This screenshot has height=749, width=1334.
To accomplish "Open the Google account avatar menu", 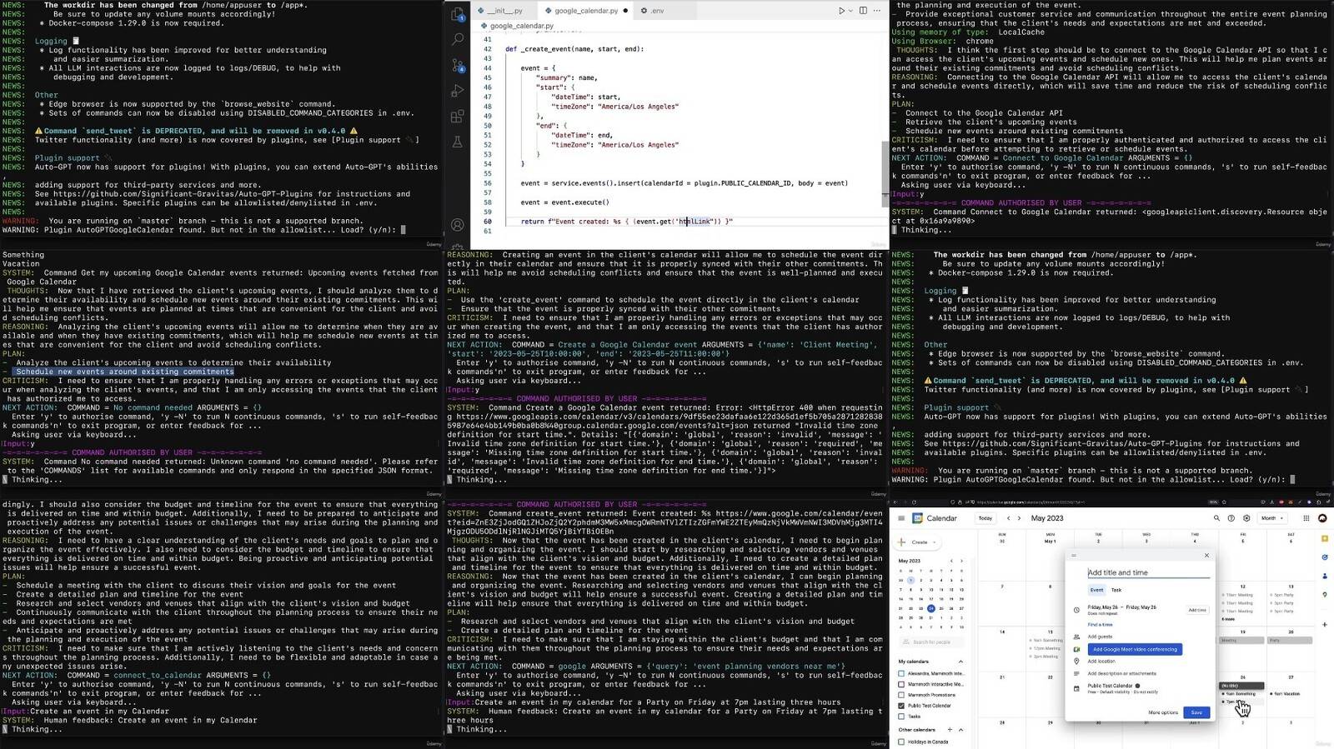I will [x=1322, y=518].
